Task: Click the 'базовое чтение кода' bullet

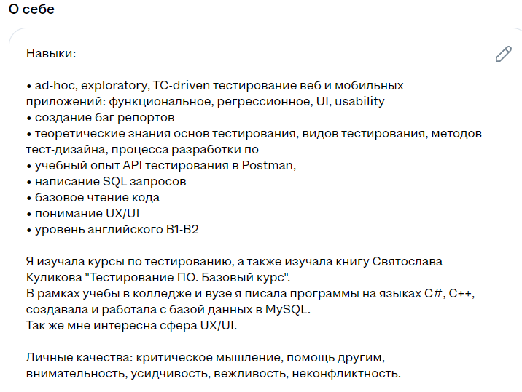Action: 93,197
